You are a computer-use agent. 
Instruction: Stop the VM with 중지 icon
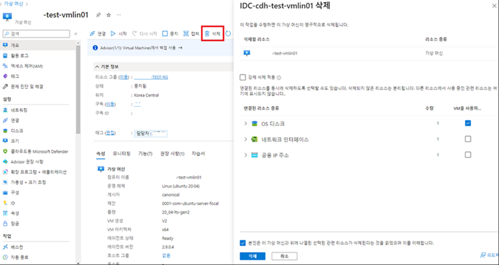click(165, 34)
